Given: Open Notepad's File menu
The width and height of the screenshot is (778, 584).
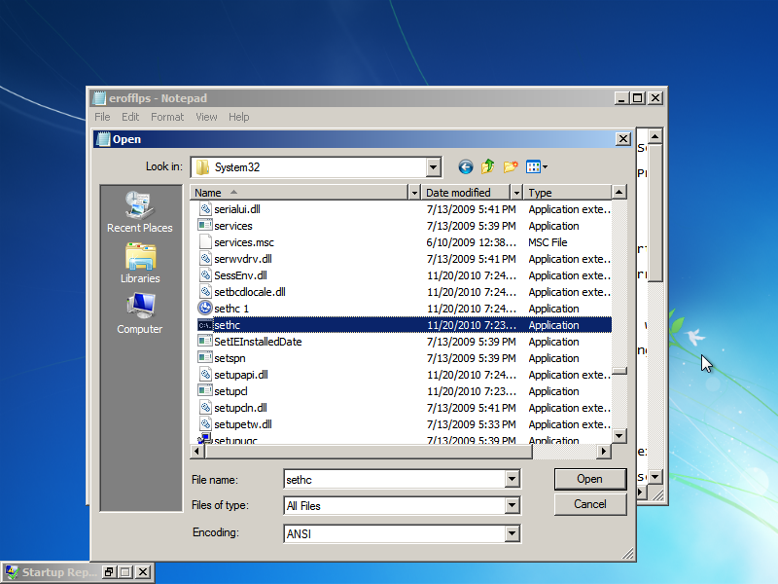Looking at the screenshot, I should point(102,117).
